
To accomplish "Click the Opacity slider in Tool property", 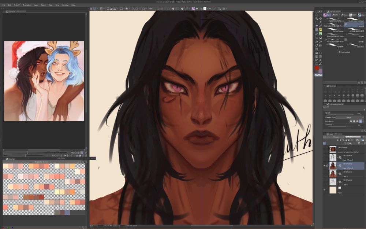I will coord(341,114).
